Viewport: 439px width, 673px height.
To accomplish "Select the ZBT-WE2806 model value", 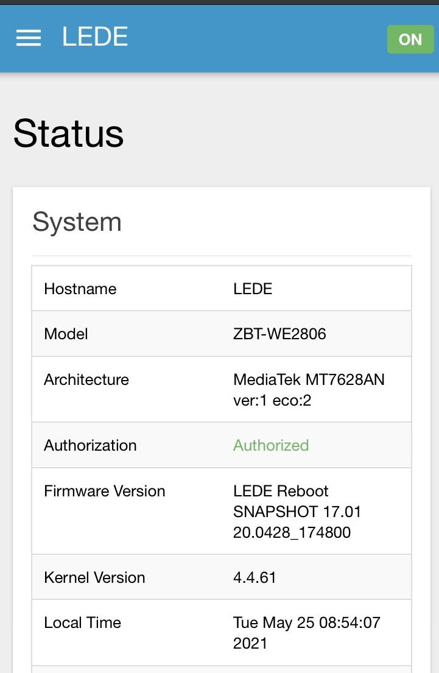I will (x=279, y=334).
